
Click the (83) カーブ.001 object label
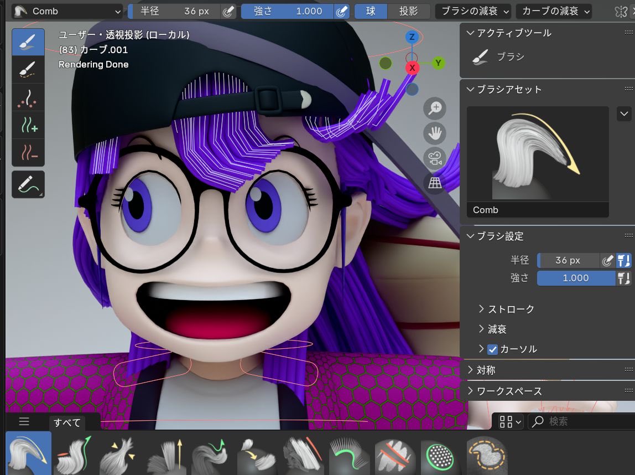coord(93,50)
